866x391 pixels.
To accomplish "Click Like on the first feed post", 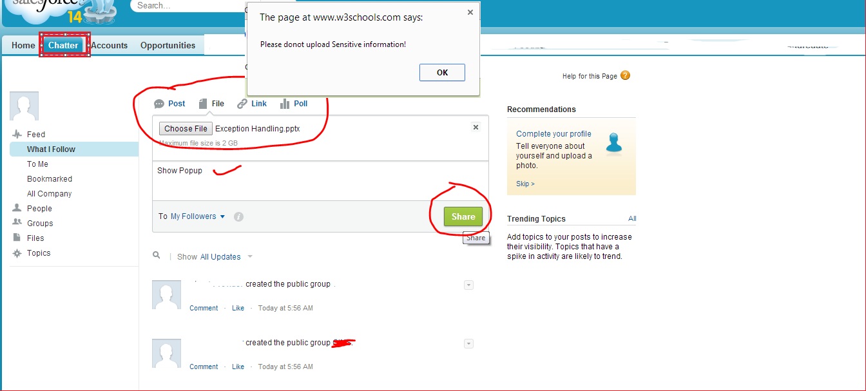I will tap(238, 308).
